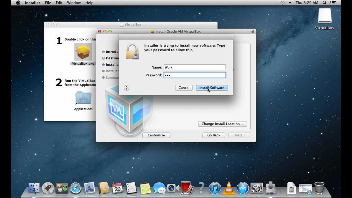Click Install Software in the password dialog
Image resolution: width=352 pixels, height=198 pixels.
pyautogui.click(x=212, y=88)
